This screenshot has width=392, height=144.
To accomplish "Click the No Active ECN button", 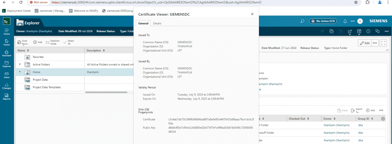I will [x=323, y=21].
